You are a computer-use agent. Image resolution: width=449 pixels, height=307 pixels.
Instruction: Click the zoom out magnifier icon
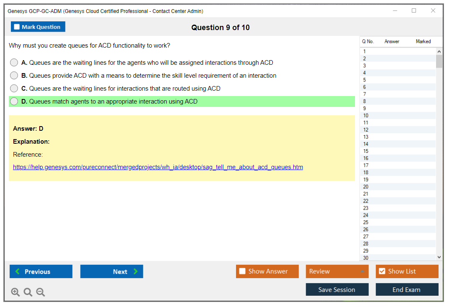pos(41,292)
